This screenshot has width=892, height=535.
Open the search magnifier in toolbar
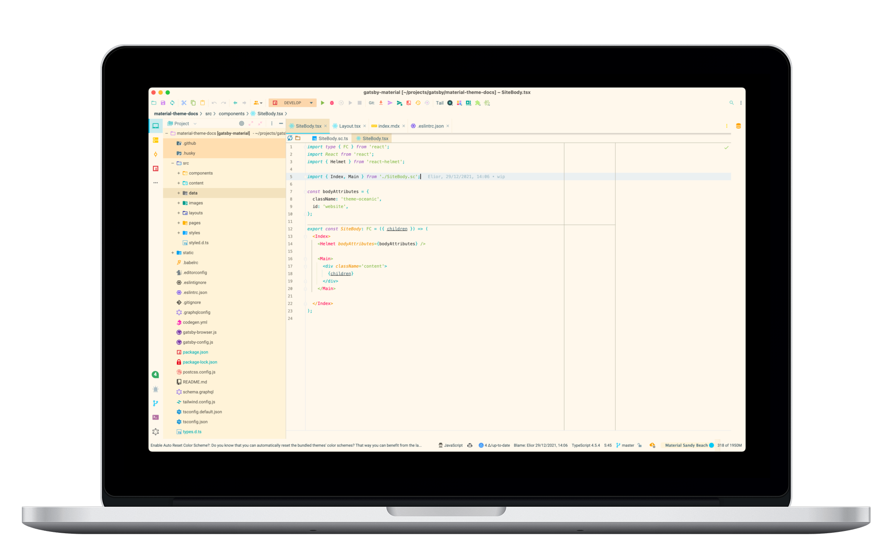[x=731, y=103]
